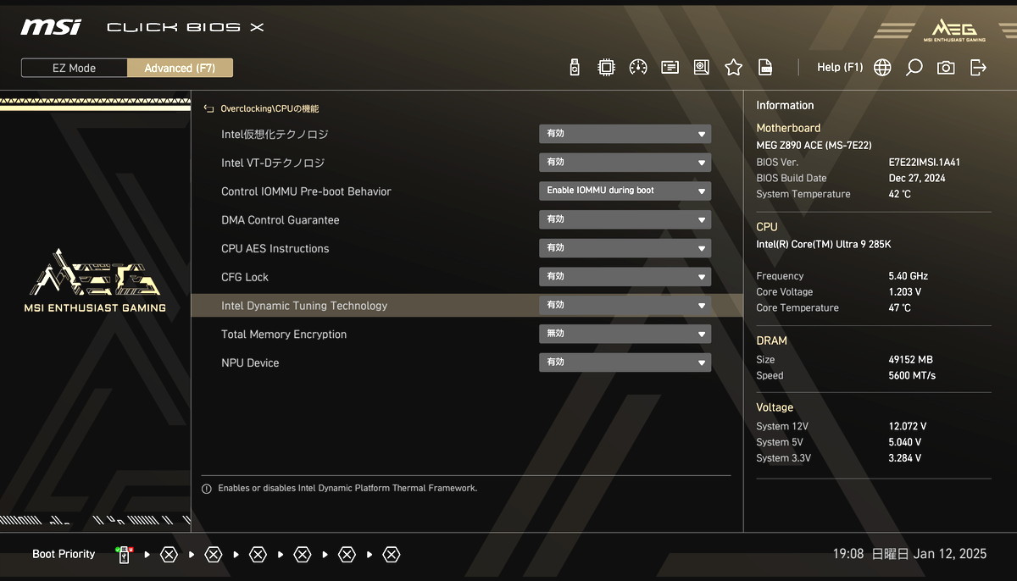This screenshot has width=1017, height=581.
Task: Click the Overclocking\CPUの機能 breadcrumb
Action: [x=270, y=109]
